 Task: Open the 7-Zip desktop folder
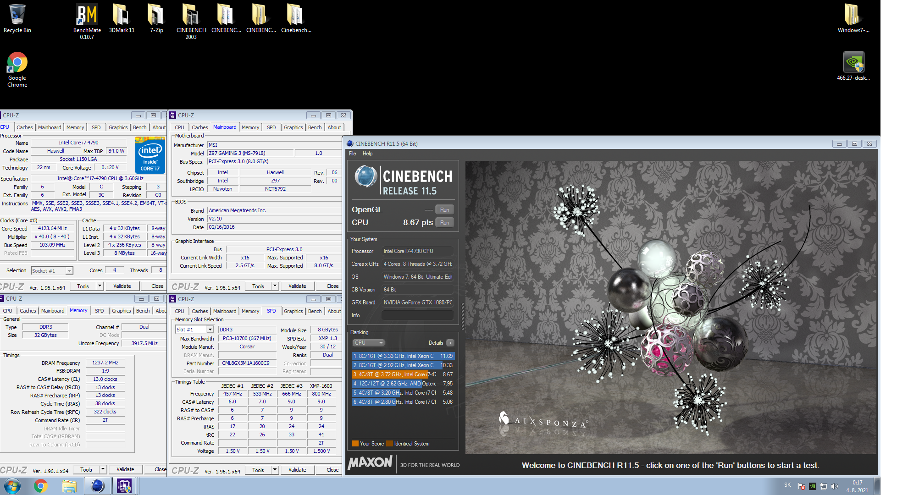pyautogui.click(x=156, y=18)
